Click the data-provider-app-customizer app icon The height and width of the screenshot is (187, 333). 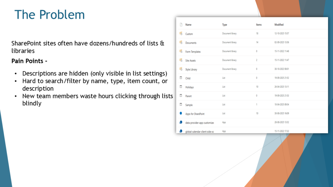click(181, 122)
